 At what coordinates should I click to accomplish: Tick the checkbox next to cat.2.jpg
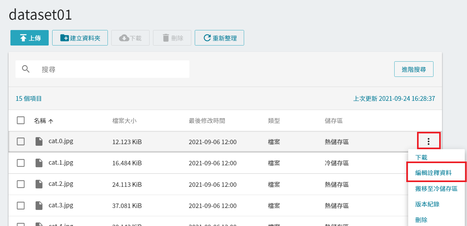pos(21,184)
